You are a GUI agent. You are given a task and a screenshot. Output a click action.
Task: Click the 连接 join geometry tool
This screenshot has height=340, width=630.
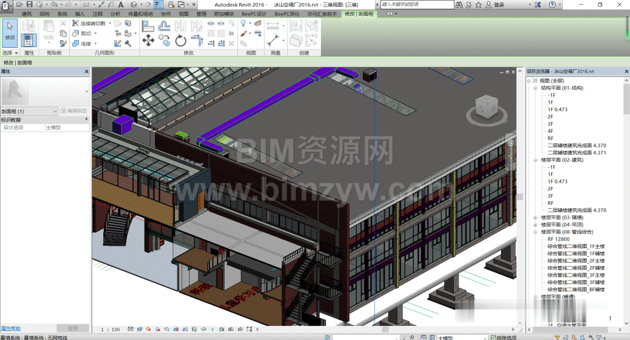[x=82, y=43]
